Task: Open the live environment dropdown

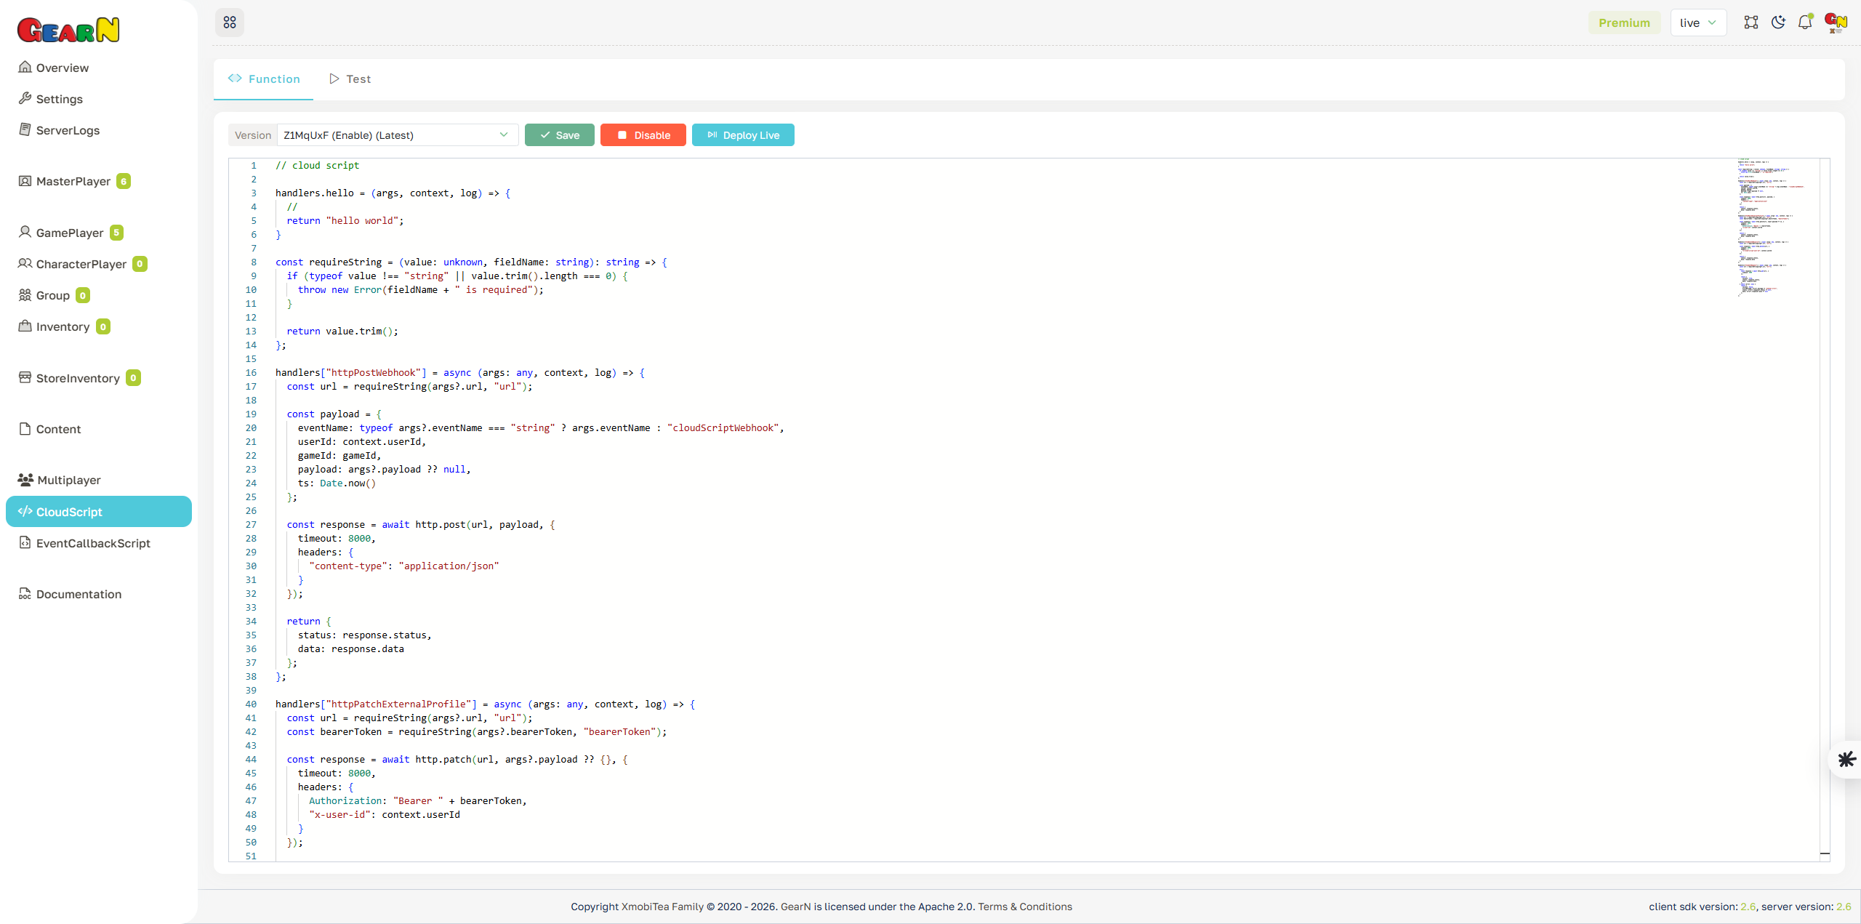Action: 1698,22
